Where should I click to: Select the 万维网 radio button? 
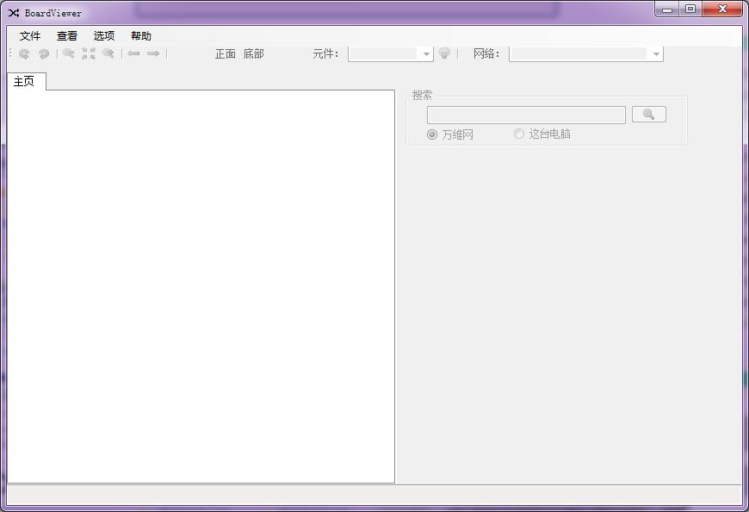pos(432,134)
